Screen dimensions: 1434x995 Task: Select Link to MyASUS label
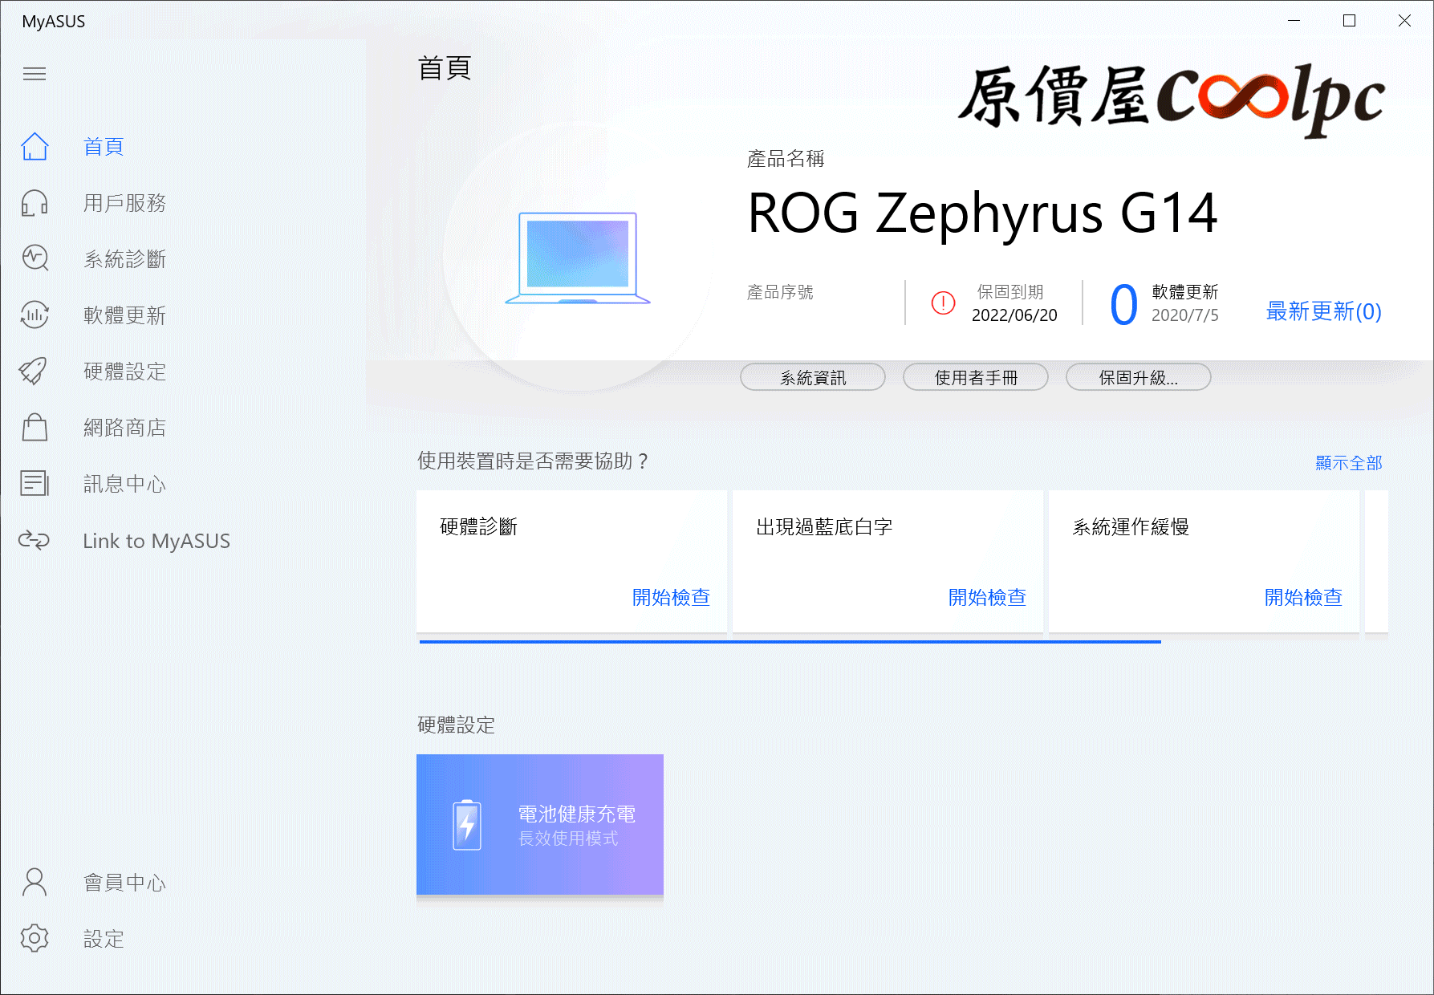156,541
